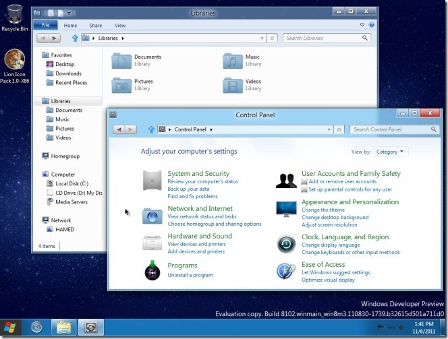448x339 pixels.
Task: Expand ribbon chevron in Libraries window
Action: click(362, 25)
